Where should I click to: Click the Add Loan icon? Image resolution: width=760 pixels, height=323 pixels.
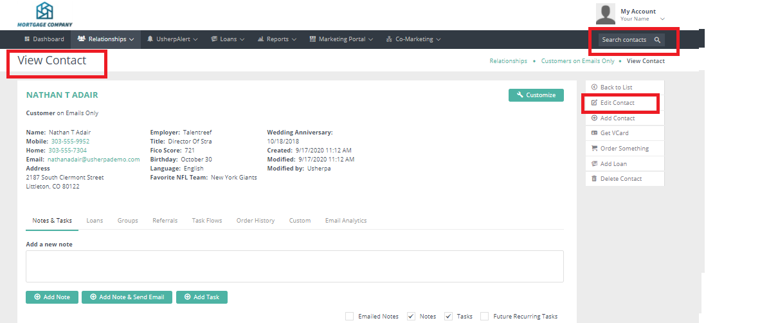(x=594, y=164)
